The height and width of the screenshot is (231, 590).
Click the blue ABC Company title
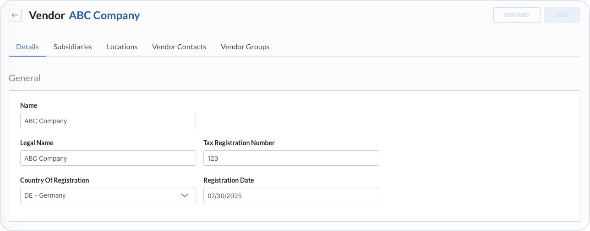104,15
